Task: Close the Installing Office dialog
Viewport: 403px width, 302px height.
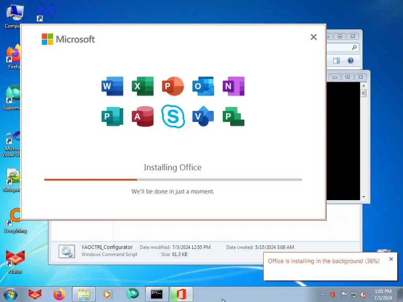Action: 313,37
